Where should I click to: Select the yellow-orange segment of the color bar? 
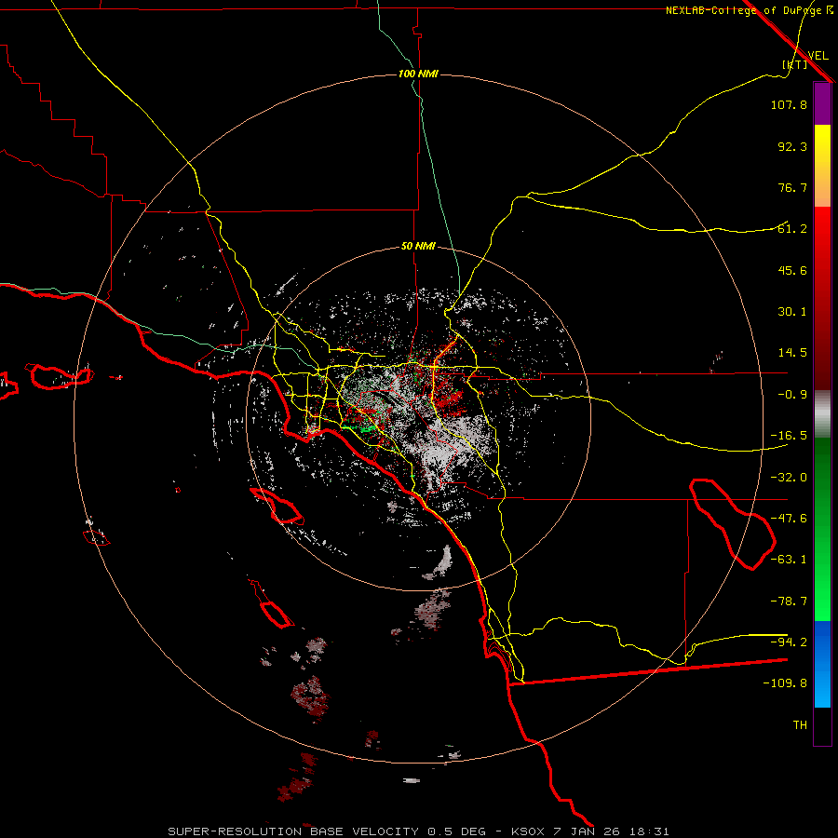(822, 166)
